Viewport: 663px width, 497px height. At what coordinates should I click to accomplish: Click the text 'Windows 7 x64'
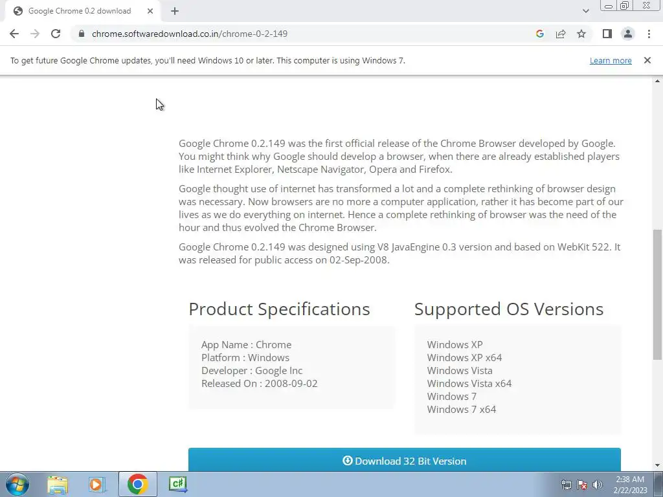click(461, 410)
